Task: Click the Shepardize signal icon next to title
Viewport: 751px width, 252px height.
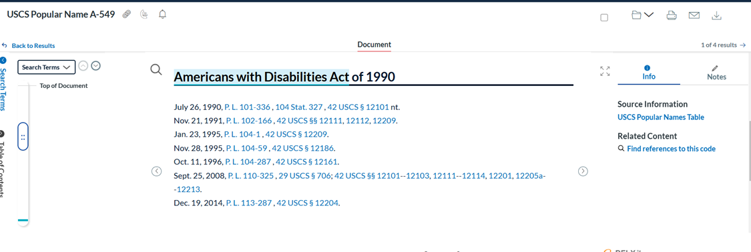Action: pos(144,15)
